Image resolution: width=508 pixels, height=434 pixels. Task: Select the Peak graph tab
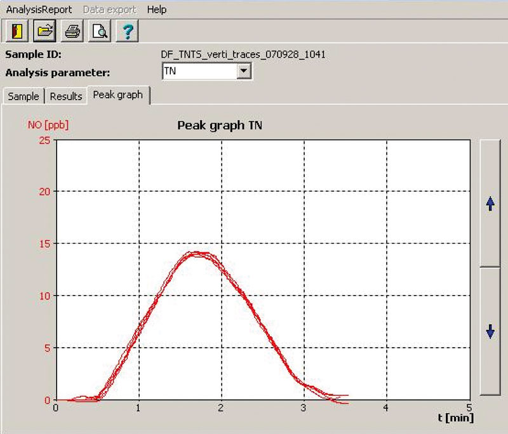(x=118, y=95)
